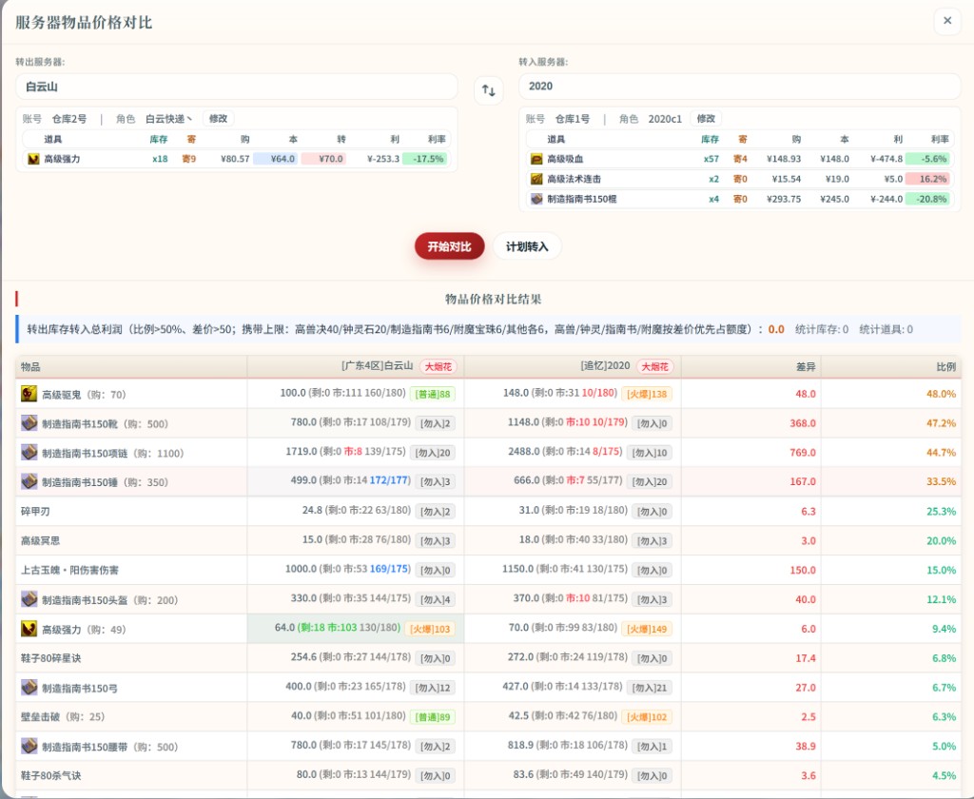Click the -5.6% profit rate for 高级吸血

click(x=927, y=159)
